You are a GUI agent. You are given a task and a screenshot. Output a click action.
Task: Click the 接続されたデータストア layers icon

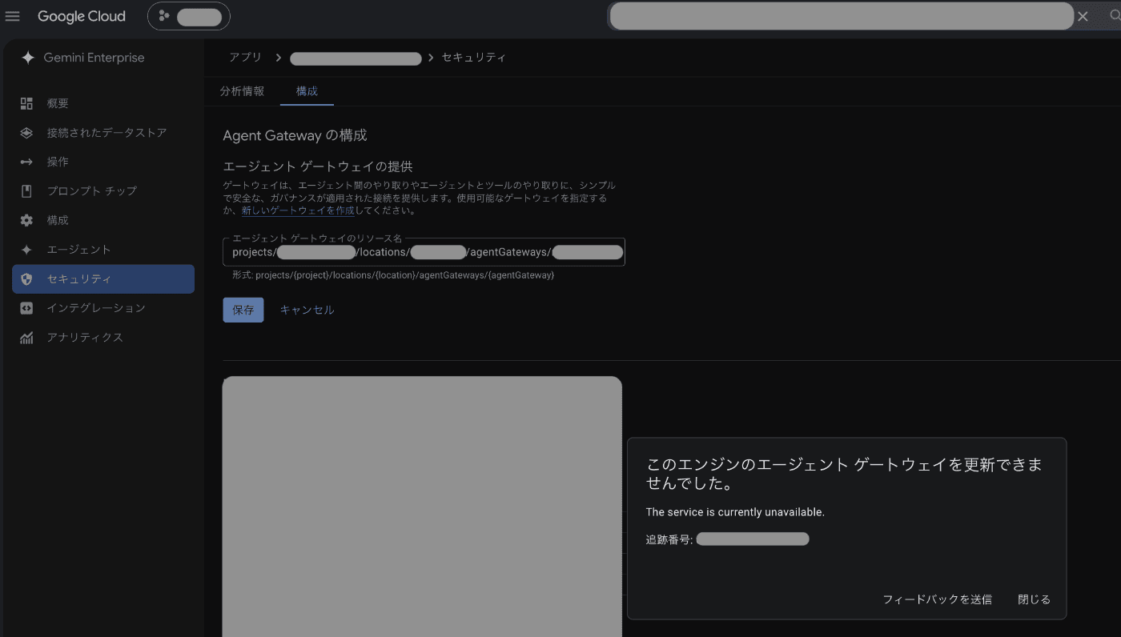(x=26, y=133)
